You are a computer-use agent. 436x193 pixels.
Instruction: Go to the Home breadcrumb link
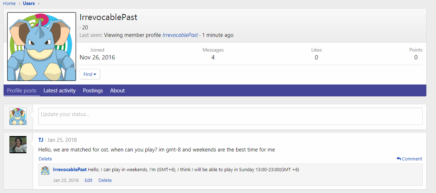9,3
